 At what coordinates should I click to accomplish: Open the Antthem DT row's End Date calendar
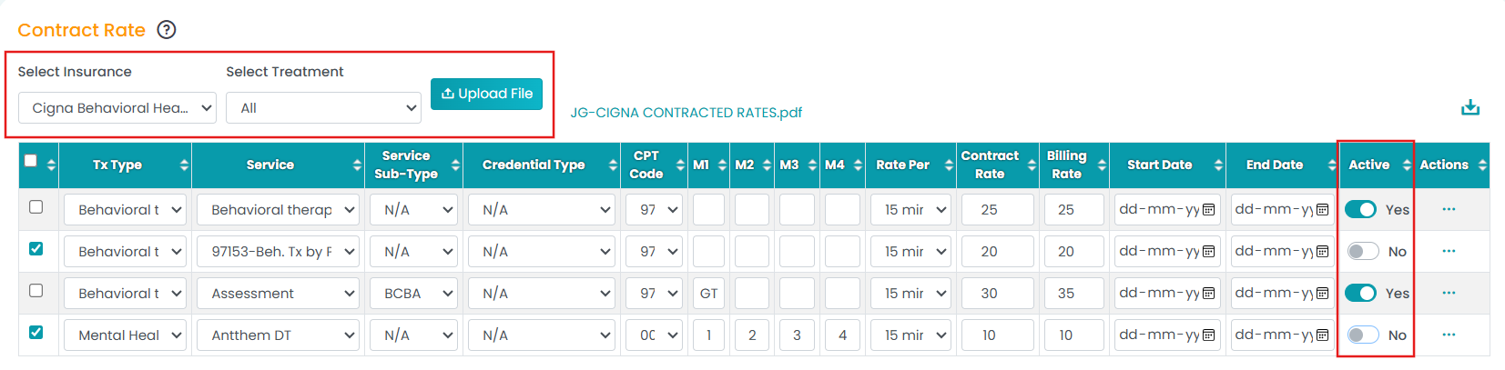click(1322, 335)
